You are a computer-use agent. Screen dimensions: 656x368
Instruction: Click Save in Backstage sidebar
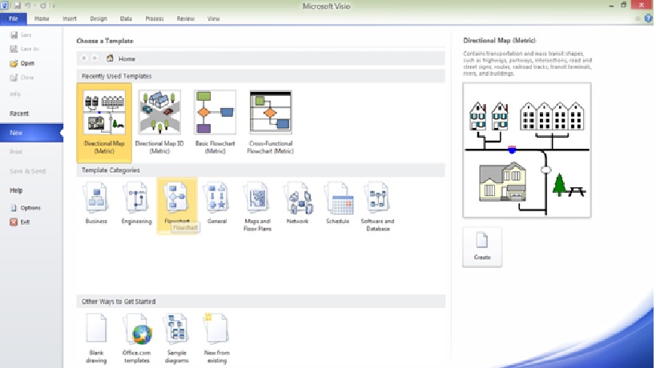pos(21,35)
